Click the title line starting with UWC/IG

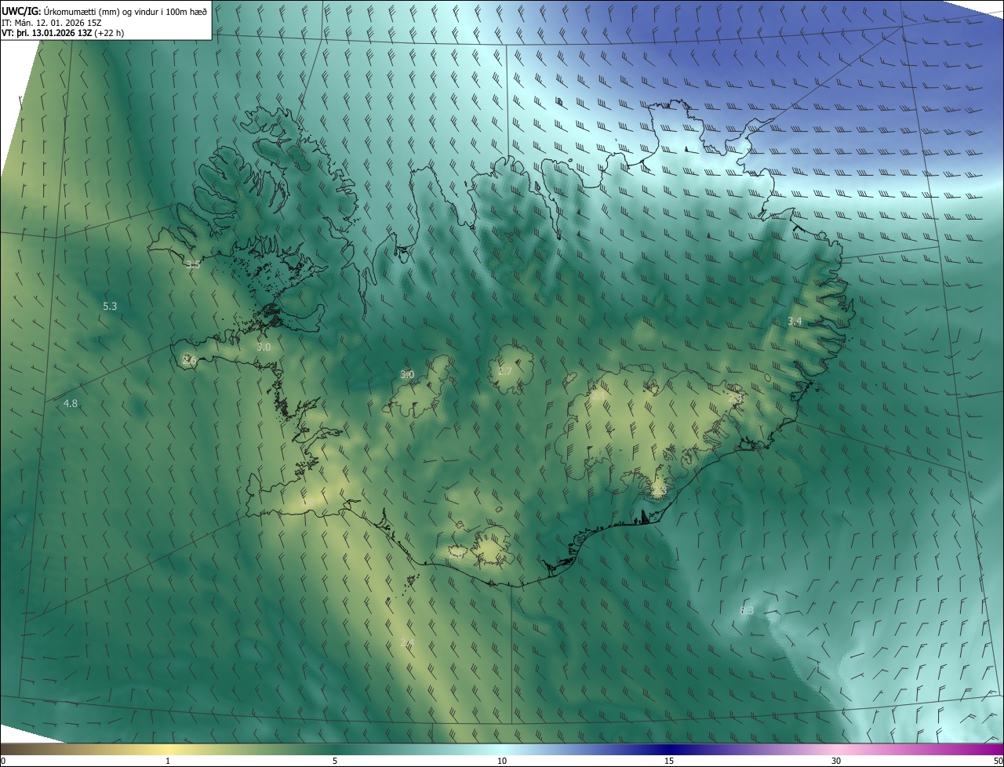click(104, 11)
